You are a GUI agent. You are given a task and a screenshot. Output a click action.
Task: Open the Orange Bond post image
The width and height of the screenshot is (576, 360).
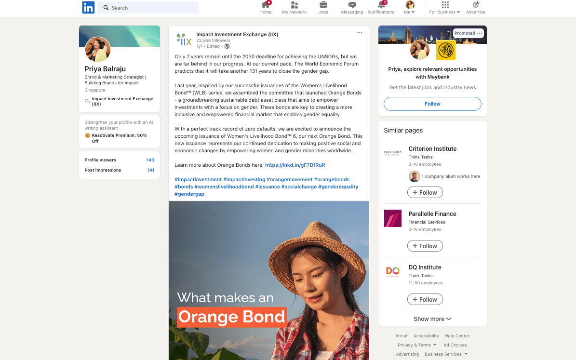click(x=269, y=280)
